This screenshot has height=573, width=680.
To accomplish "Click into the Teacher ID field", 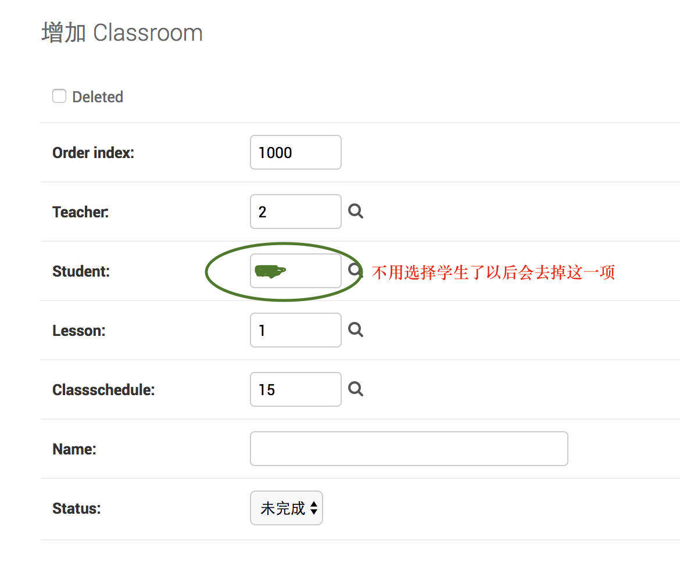I will (x=296, y=212).
